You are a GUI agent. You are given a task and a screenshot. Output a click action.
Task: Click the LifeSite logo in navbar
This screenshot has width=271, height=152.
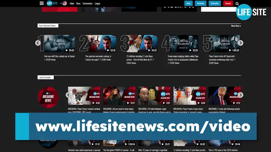[52, 3]
